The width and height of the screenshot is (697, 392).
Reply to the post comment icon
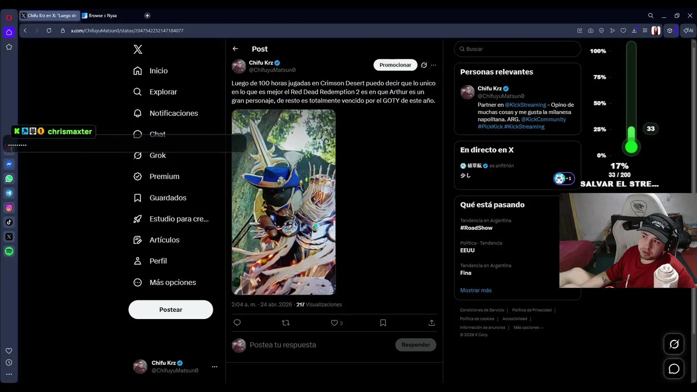237,323
